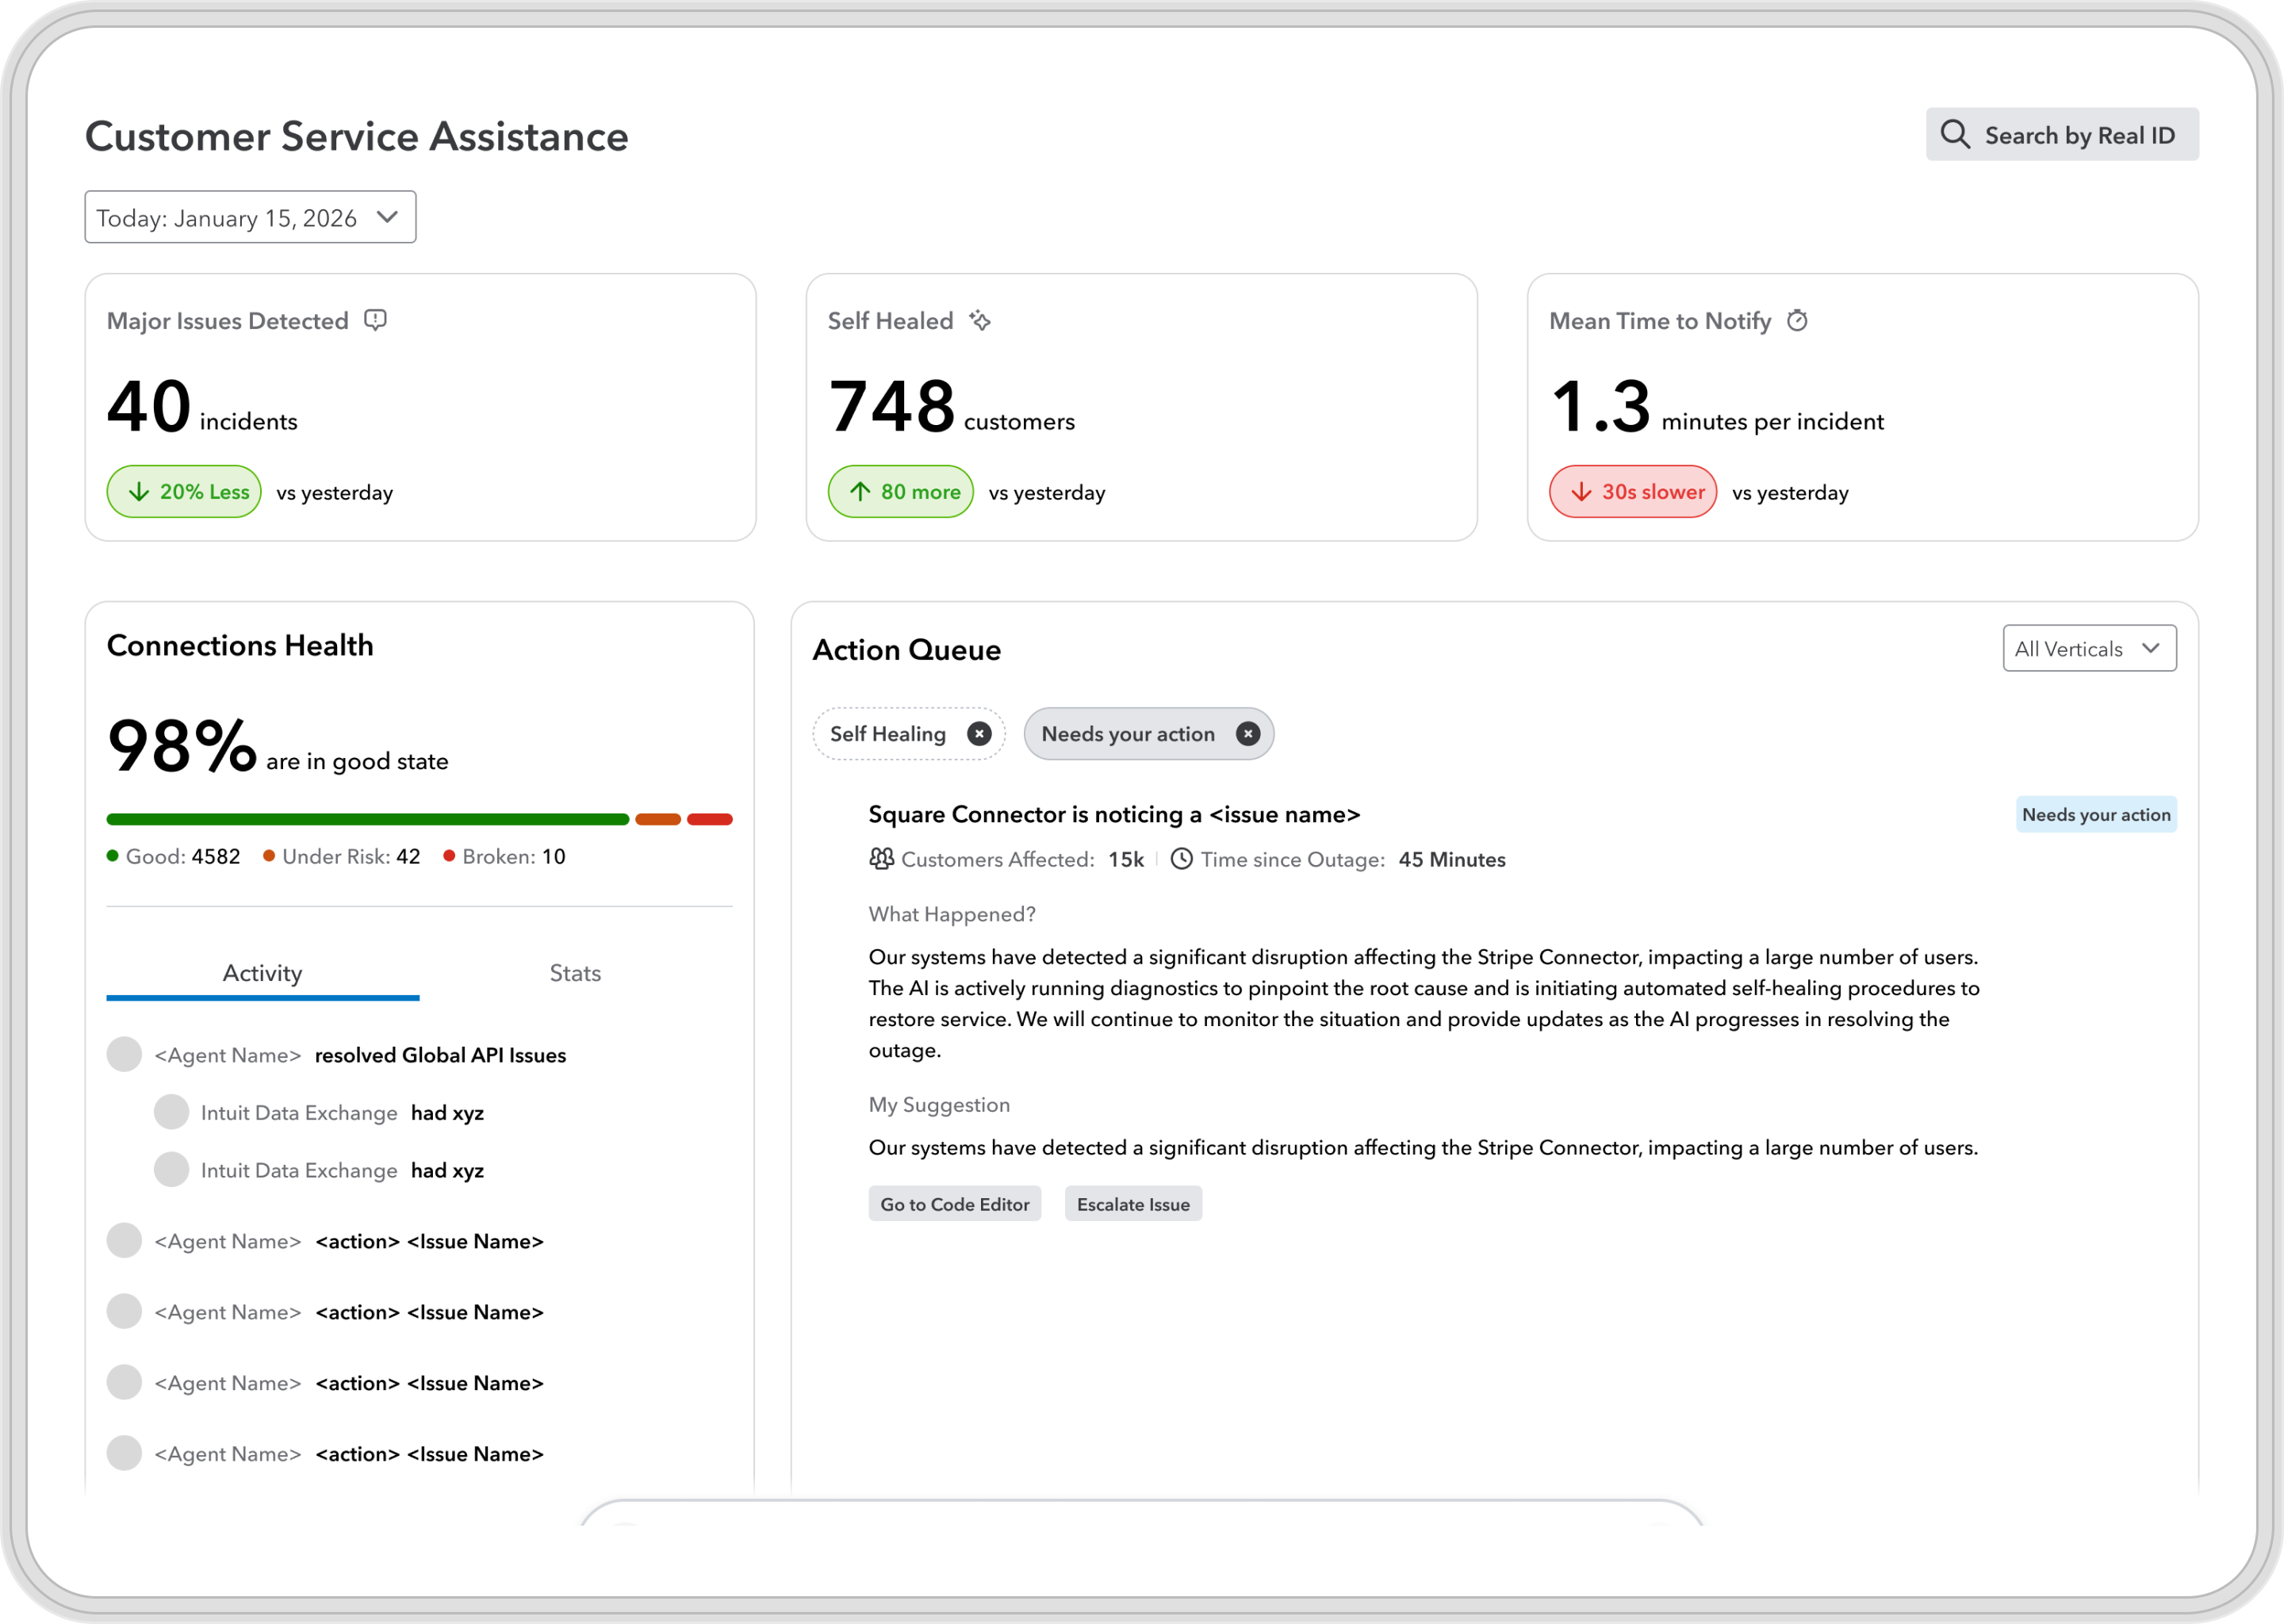This screenshot has width=2284, height=1624.
Task: Open the Today: January 15, 2026 date dropdown
Action: pos(250,217)
